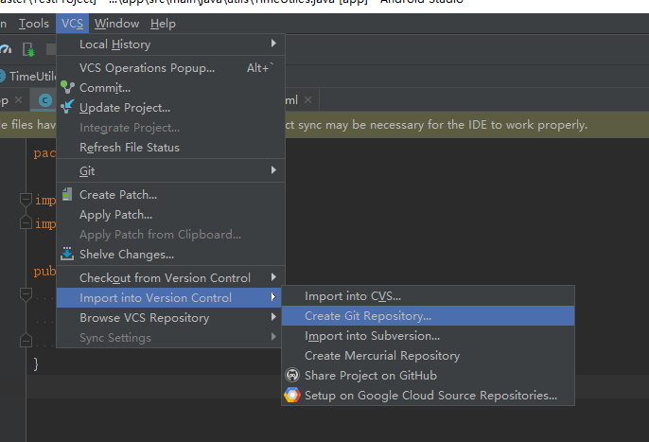Choose Apply Patch option
Screen dimensions: 649x442
[x=170, y=215]
